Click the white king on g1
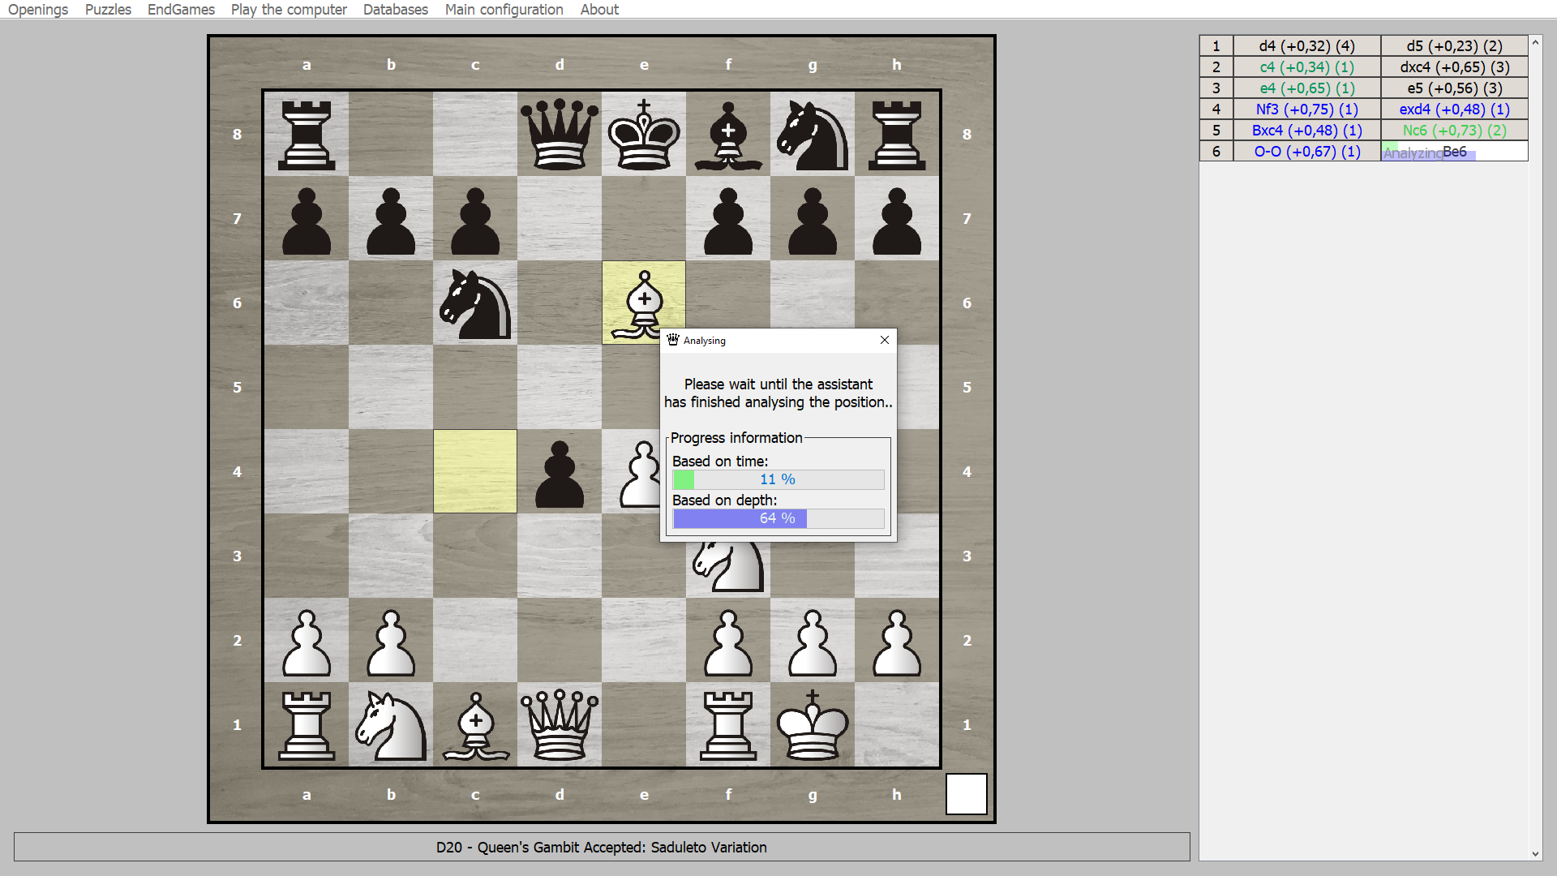 coord(813,724)
